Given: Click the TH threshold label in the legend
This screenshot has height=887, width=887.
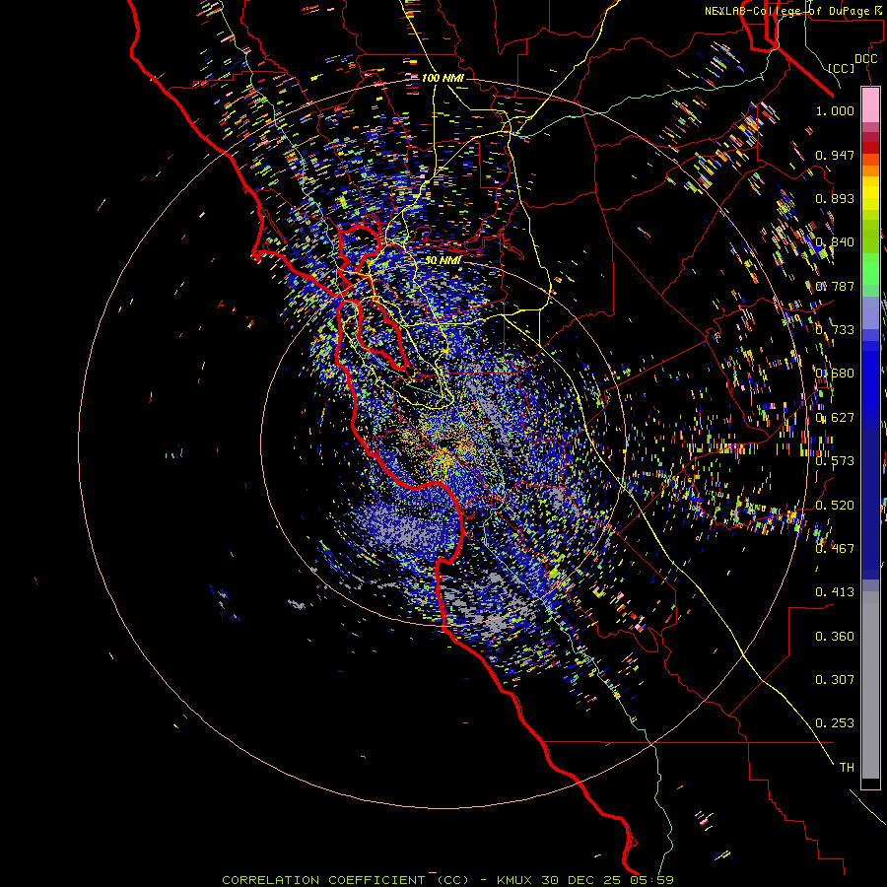Looking at the screenshot, I should pyautogui.click(x=847, y=767).
